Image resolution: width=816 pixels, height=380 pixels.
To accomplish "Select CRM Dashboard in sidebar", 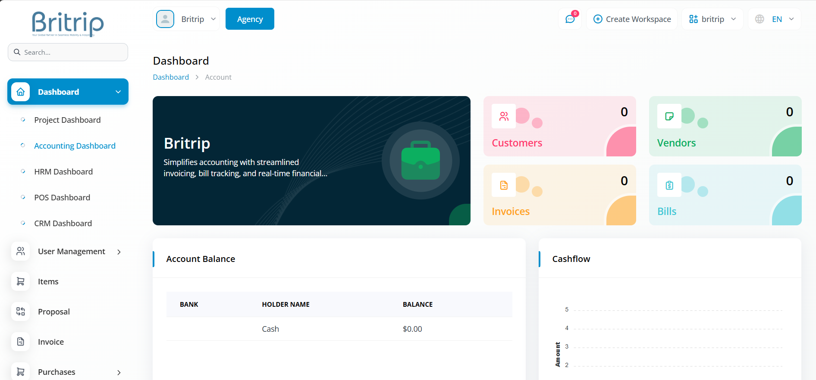I will click(63, 223).
